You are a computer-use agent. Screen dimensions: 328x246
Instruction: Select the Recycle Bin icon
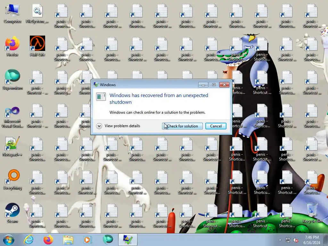coord(312,213)
